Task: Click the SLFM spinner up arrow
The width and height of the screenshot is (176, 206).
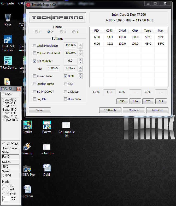Action: [x=81, y=75]
